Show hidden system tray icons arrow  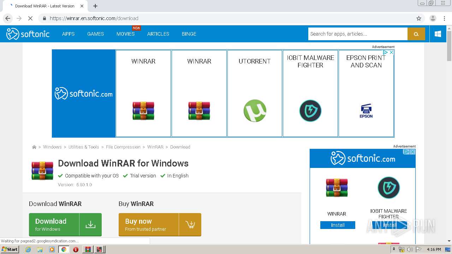(x=394, y=249)
